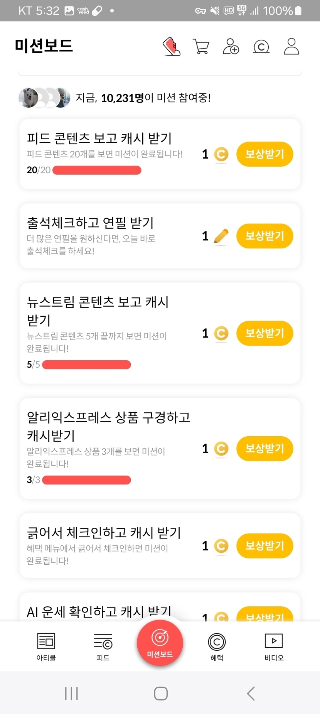This screenshot has height=714, width=320.
Task: Tap the coin icon on AliExpress mission
Action: (x=221, y=449)
